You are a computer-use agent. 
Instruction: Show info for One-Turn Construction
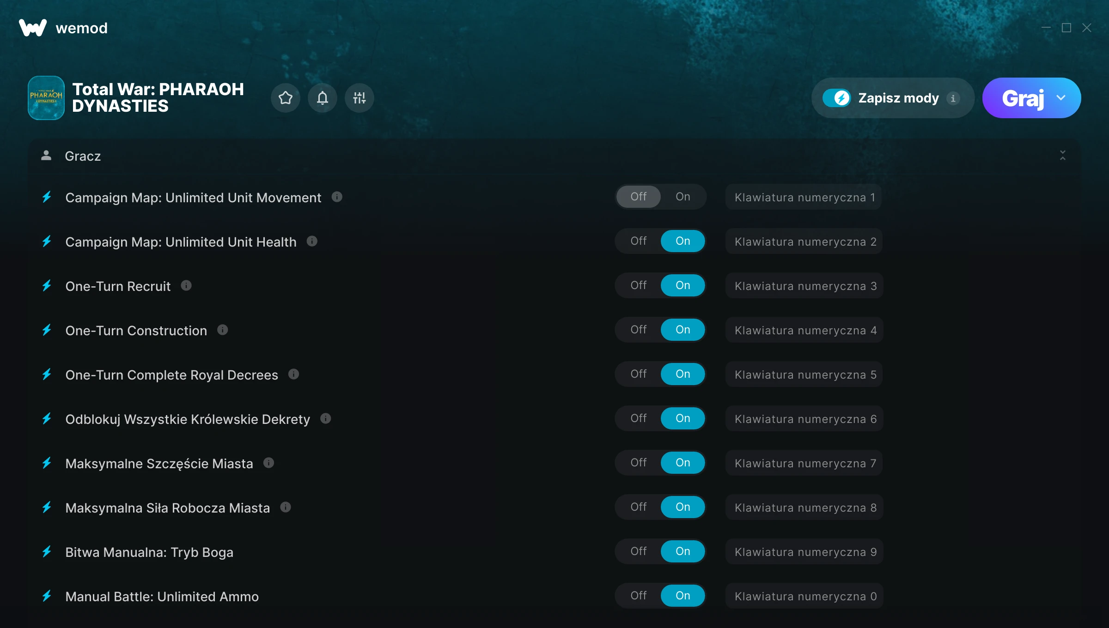tap(223, 330)
